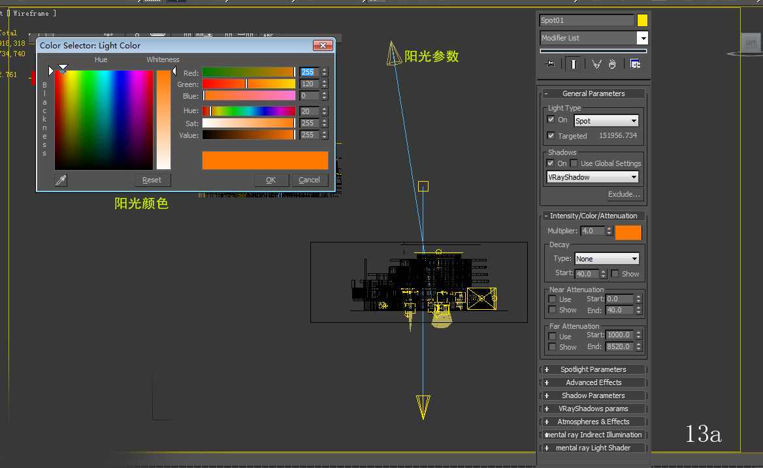
Task: Click the Blackness marker arrow
Action: pyautogui.click(x=50, y=71)
